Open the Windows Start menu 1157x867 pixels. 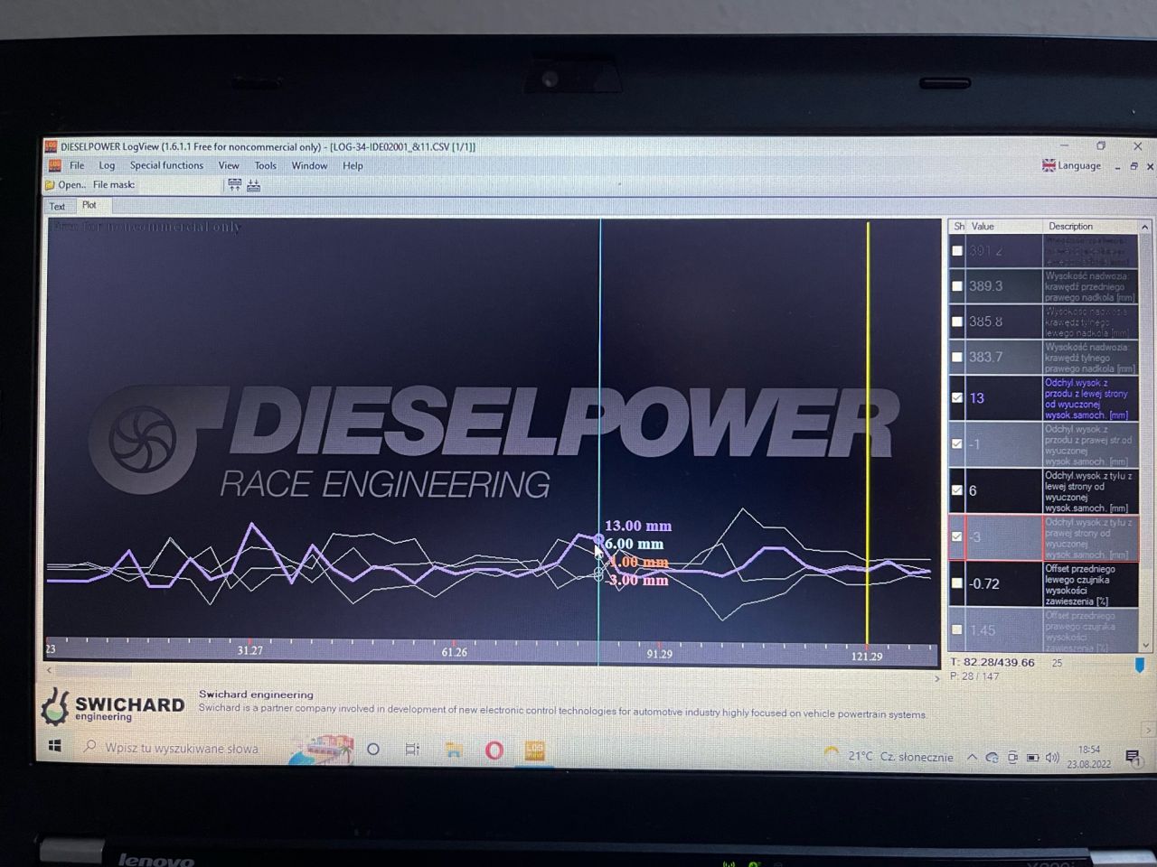pyautogui.click(x=55, y=747)
